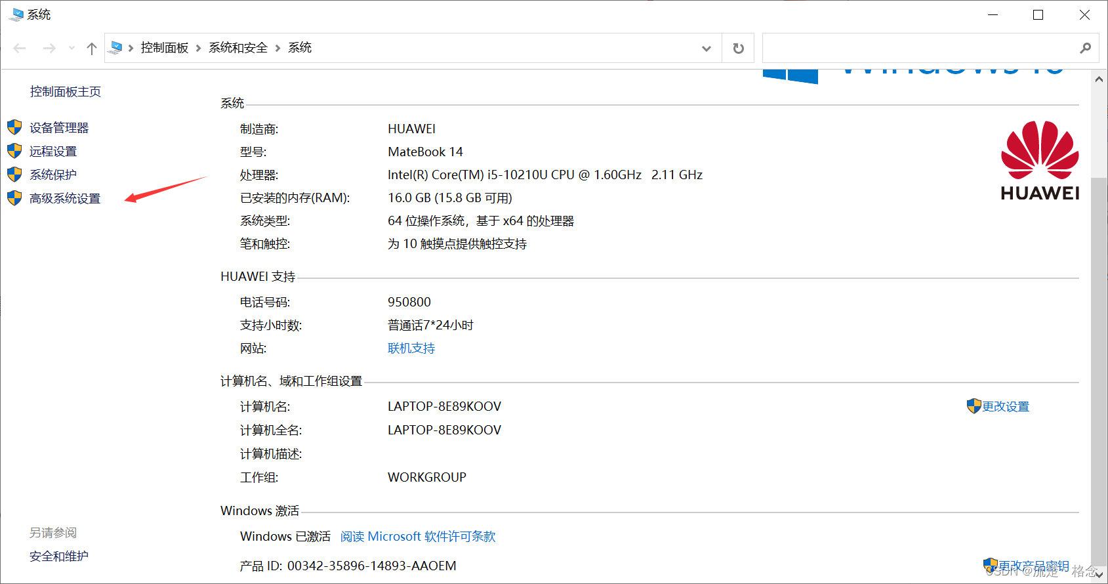The width and height of the screenshot is (1108, 584).
Task: Click the Control Panel search box
Action: pyautogui.click(x=930, y=48)
